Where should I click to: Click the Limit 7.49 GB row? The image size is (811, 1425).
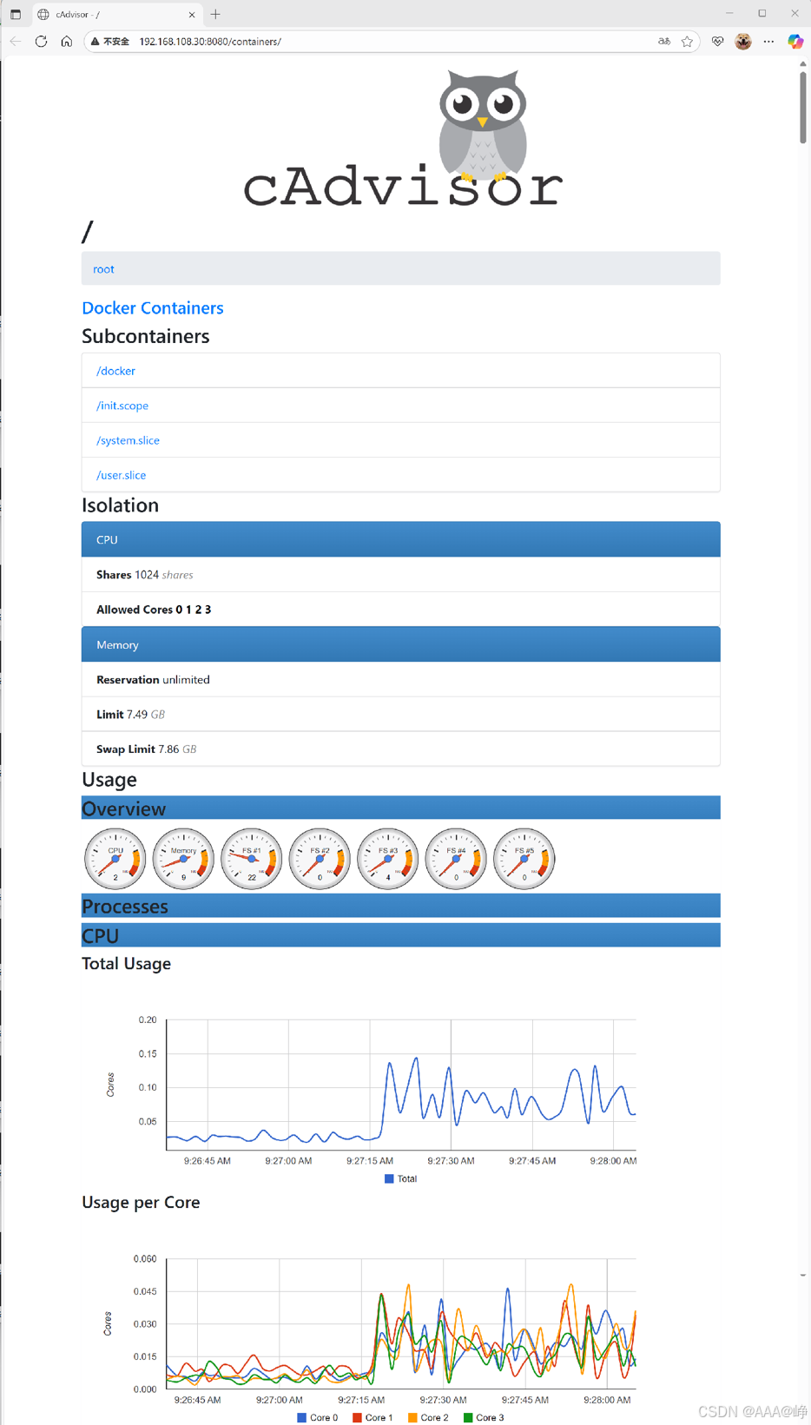tap(401, 714)
